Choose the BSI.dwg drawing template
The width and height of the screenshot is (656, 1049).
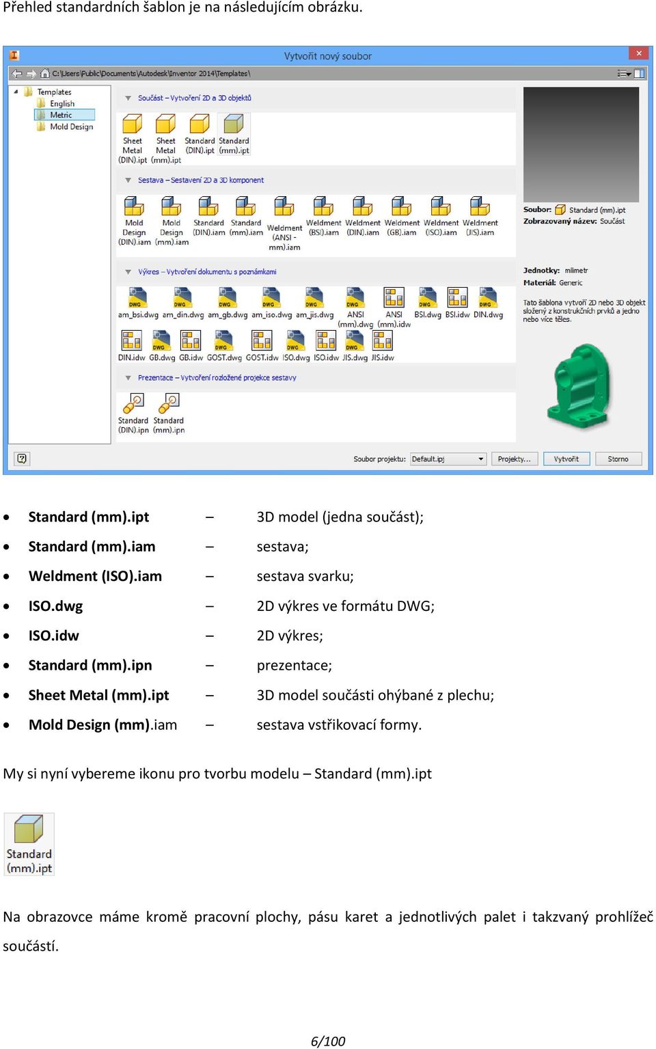tap(428, 303)
